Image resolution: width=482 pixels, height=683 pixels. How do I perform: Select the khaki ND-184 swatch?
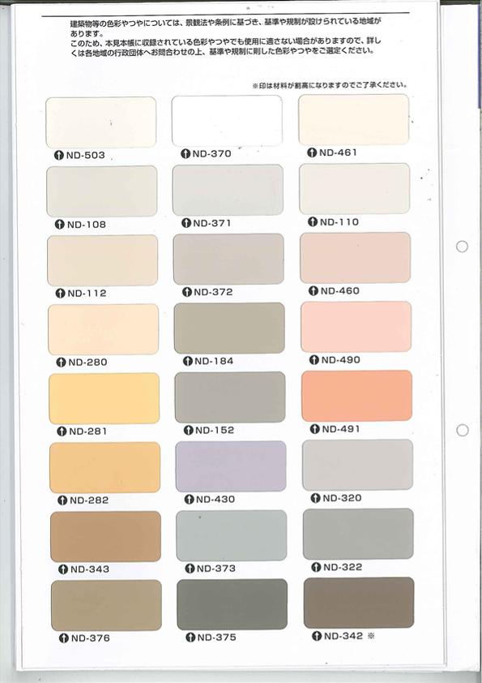[x=229, y=328]
